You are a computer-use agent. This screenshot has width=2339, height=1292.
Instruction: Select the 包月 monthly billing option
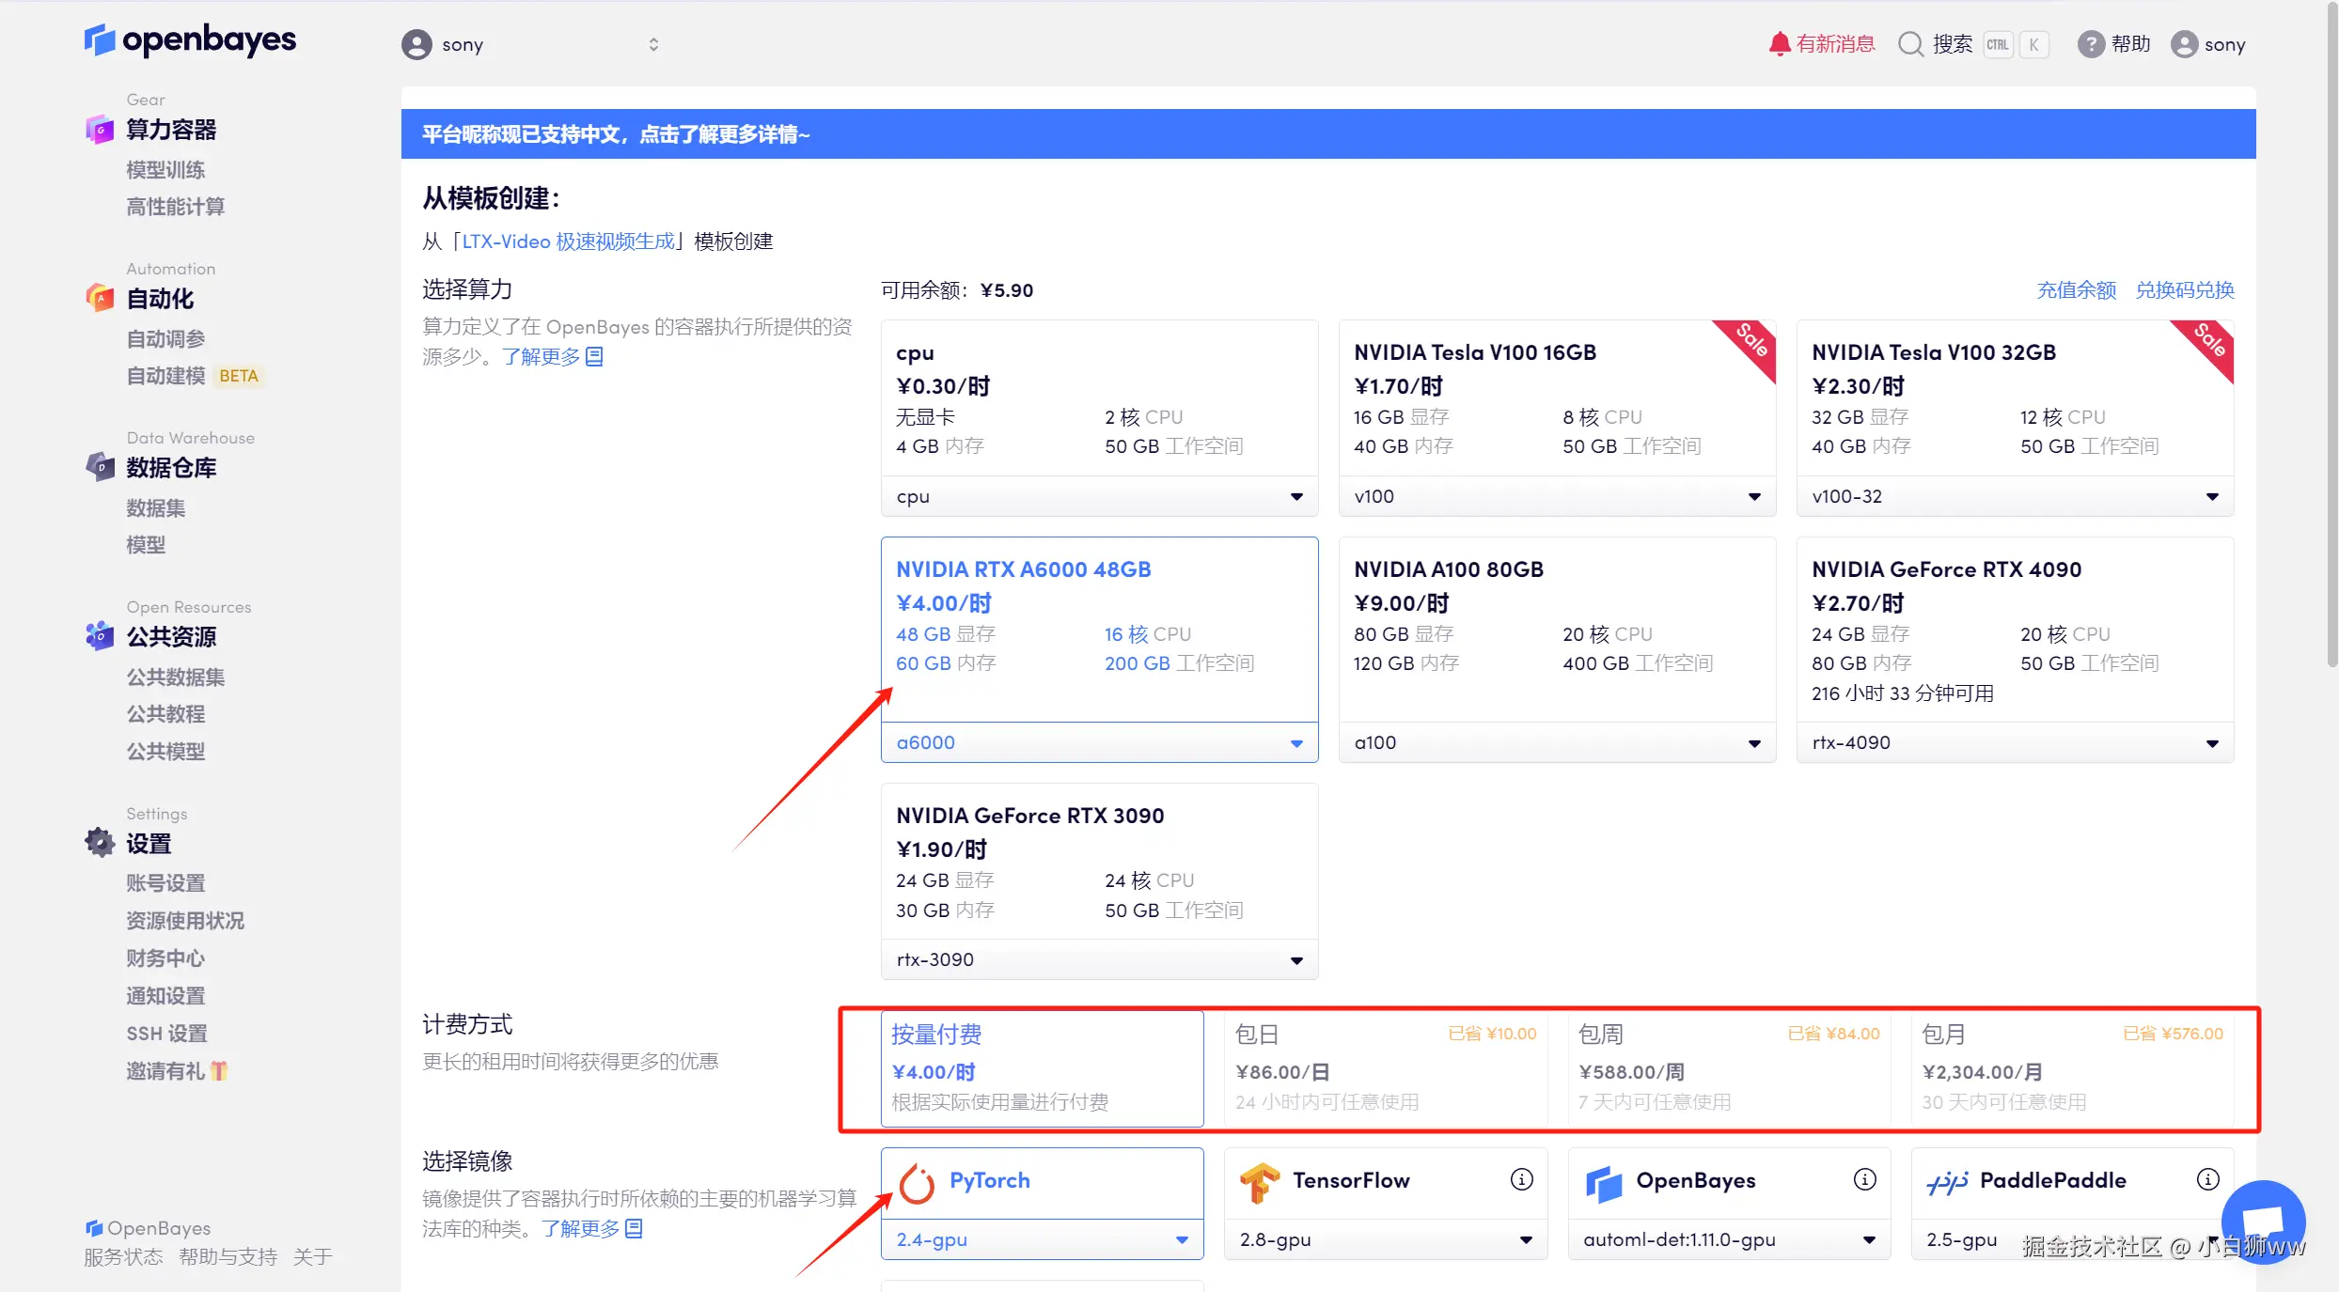point(2072,1068)
